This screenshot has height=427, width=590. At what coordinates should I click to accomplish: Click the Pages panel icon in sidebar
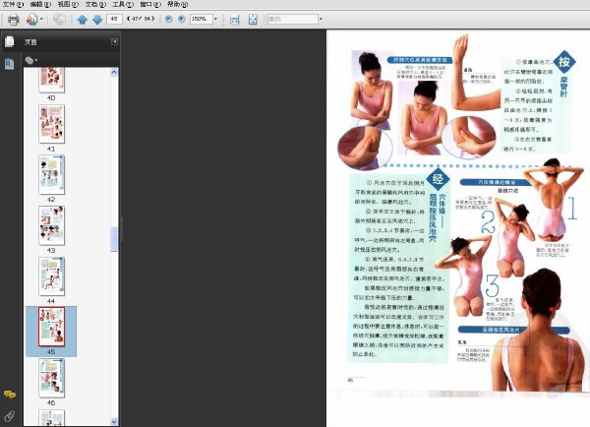click(x=10, y=41)
